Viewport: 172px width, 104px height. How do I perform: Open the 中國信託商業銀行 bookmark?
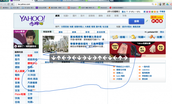118,8
